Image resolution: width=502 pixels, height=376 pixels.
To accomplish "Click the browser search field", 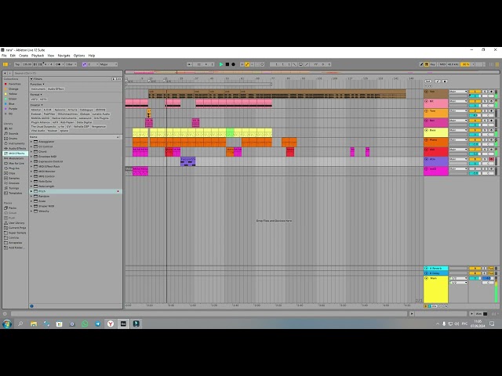I will (67, 73).
